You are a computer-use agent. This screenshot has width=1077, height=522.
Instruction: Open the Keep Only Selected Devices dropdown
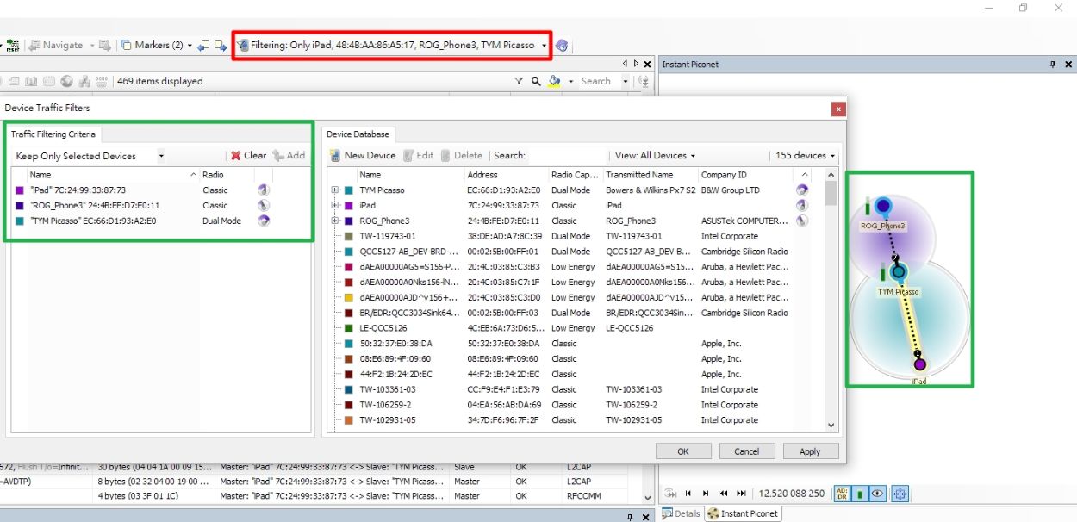(90, 156)
